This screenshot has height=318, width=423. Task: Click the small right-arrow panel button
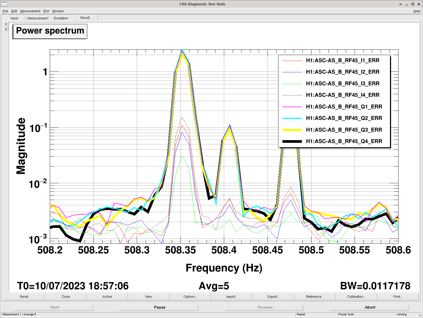pyautogui.click(x=6, y=24)
